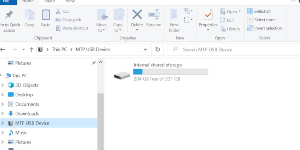Expand Music tree node
Screen dimensions: 300x150
pos(3,133)
